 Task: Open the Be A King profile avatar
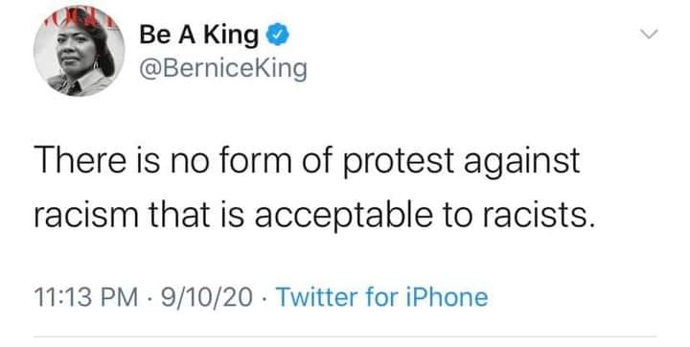coord(80,51)
